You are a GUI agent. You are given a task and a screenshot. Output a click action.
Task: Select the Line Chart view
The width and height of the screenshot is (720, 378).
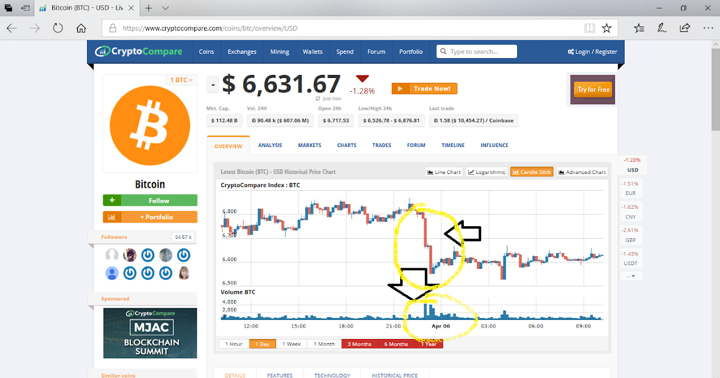click(x=444, y=172)
